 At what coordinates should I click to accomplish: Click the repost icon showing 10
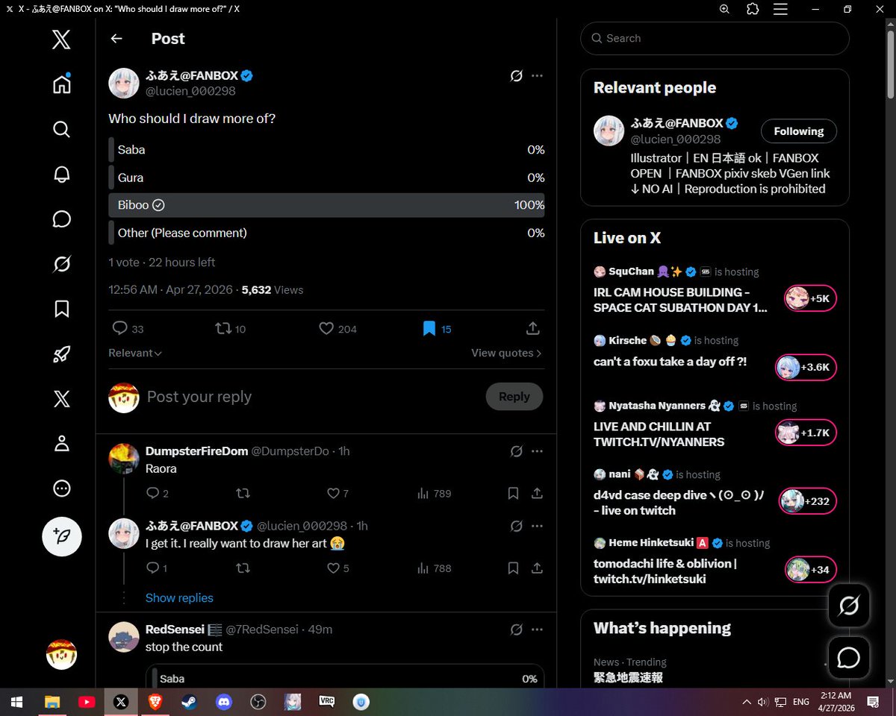pyautogui.click(x=230, y=328)
